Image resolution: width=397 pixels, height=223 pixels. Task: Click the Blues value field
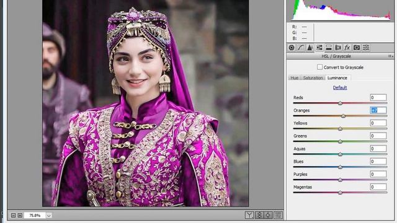(x=378, y=161)
